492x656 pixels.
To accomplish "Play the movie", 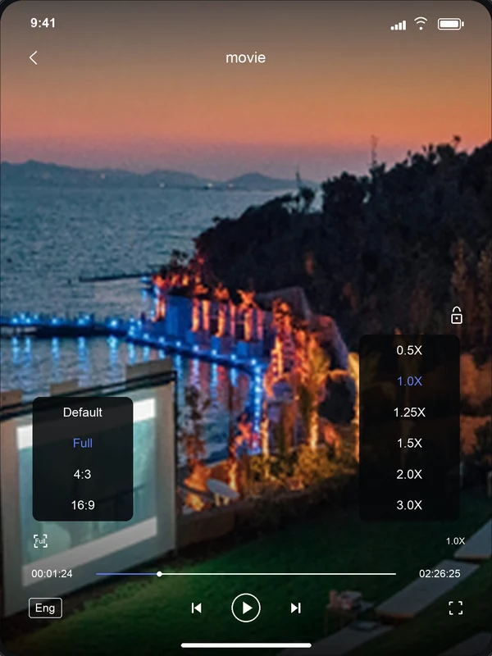I will click(246, 608).
